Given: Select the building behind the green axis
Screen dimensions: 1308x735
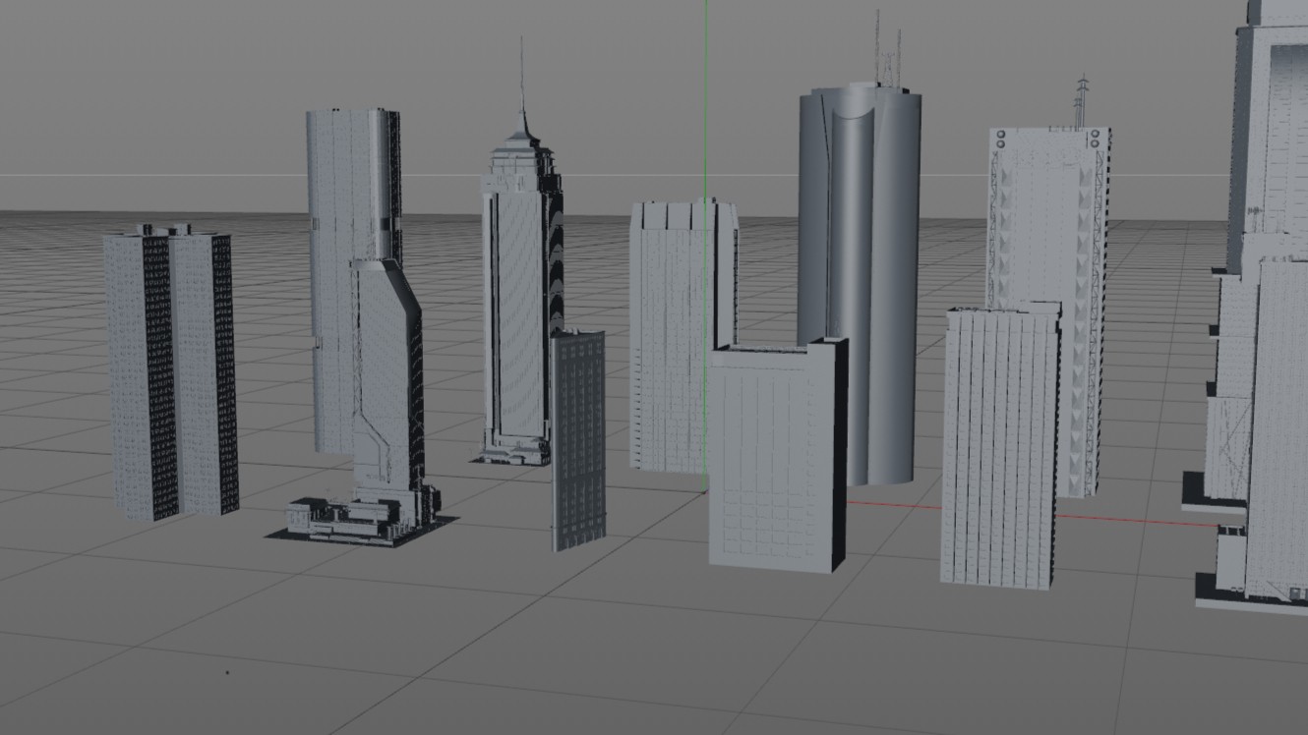Looking at the screenshot, I should pos(669,334).
